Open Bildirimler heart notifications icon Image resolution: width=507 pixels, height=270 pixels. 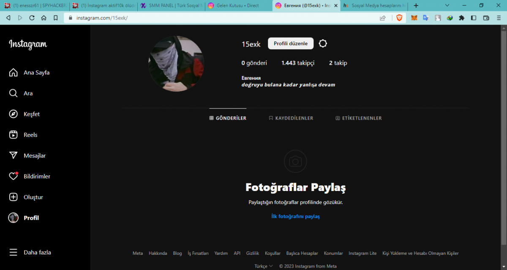14,176
